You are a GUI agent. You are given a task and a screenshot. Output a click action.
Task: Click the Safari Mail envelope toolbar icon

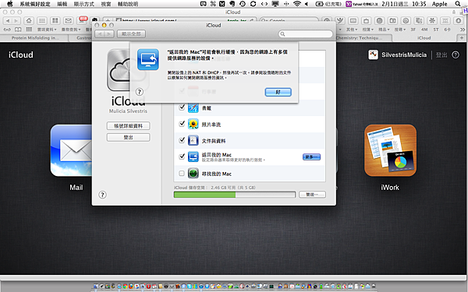click(69, 20)
